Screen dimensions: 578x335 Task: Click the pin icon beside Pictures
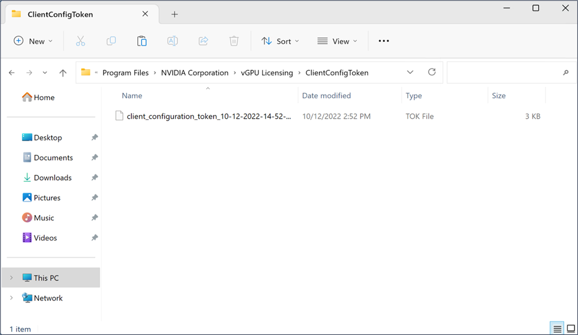[95, 198]
